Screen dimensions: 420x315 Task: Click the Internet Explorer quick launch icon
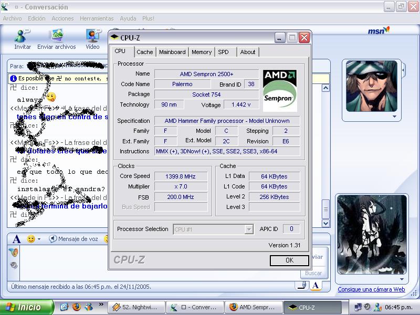[x=64, y=307]
